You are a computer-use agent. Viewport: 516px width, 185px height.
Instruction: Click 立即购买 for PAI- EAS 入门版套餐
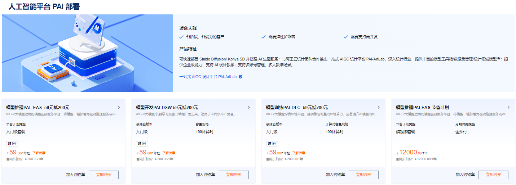click(x=104, y=175)
